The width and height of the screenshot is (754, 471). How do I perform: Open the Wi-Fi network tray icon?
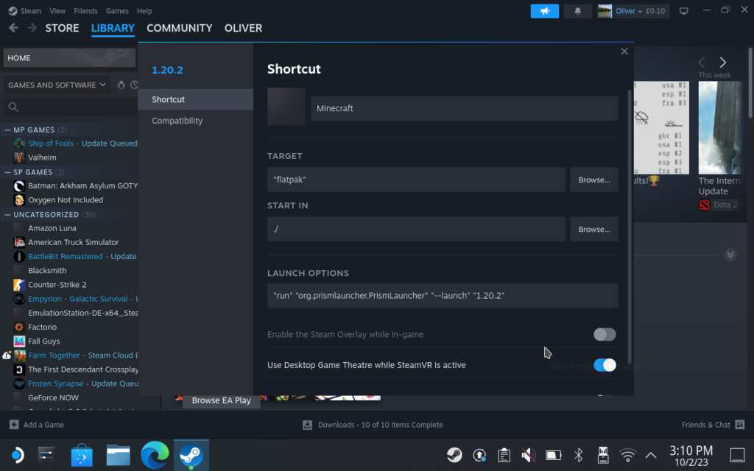click(x=627, y=455)
